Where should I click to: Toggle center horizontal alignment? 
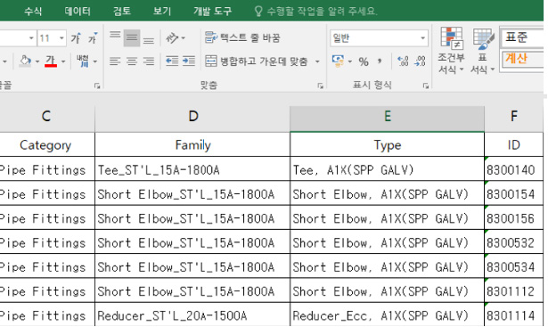point(132,61)
